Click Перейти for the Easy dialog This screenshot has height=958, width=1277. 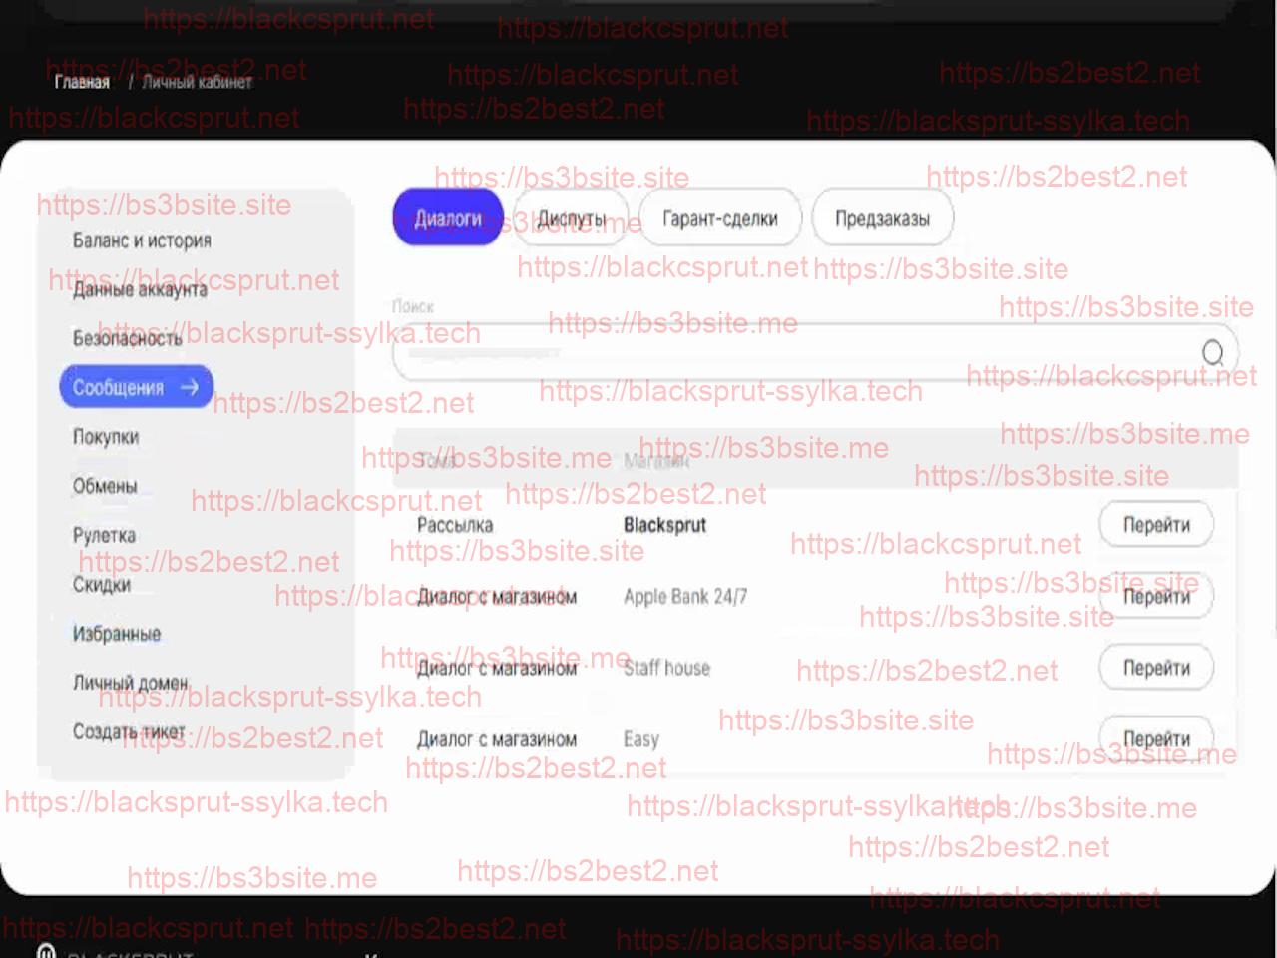tap(1156, 739)
